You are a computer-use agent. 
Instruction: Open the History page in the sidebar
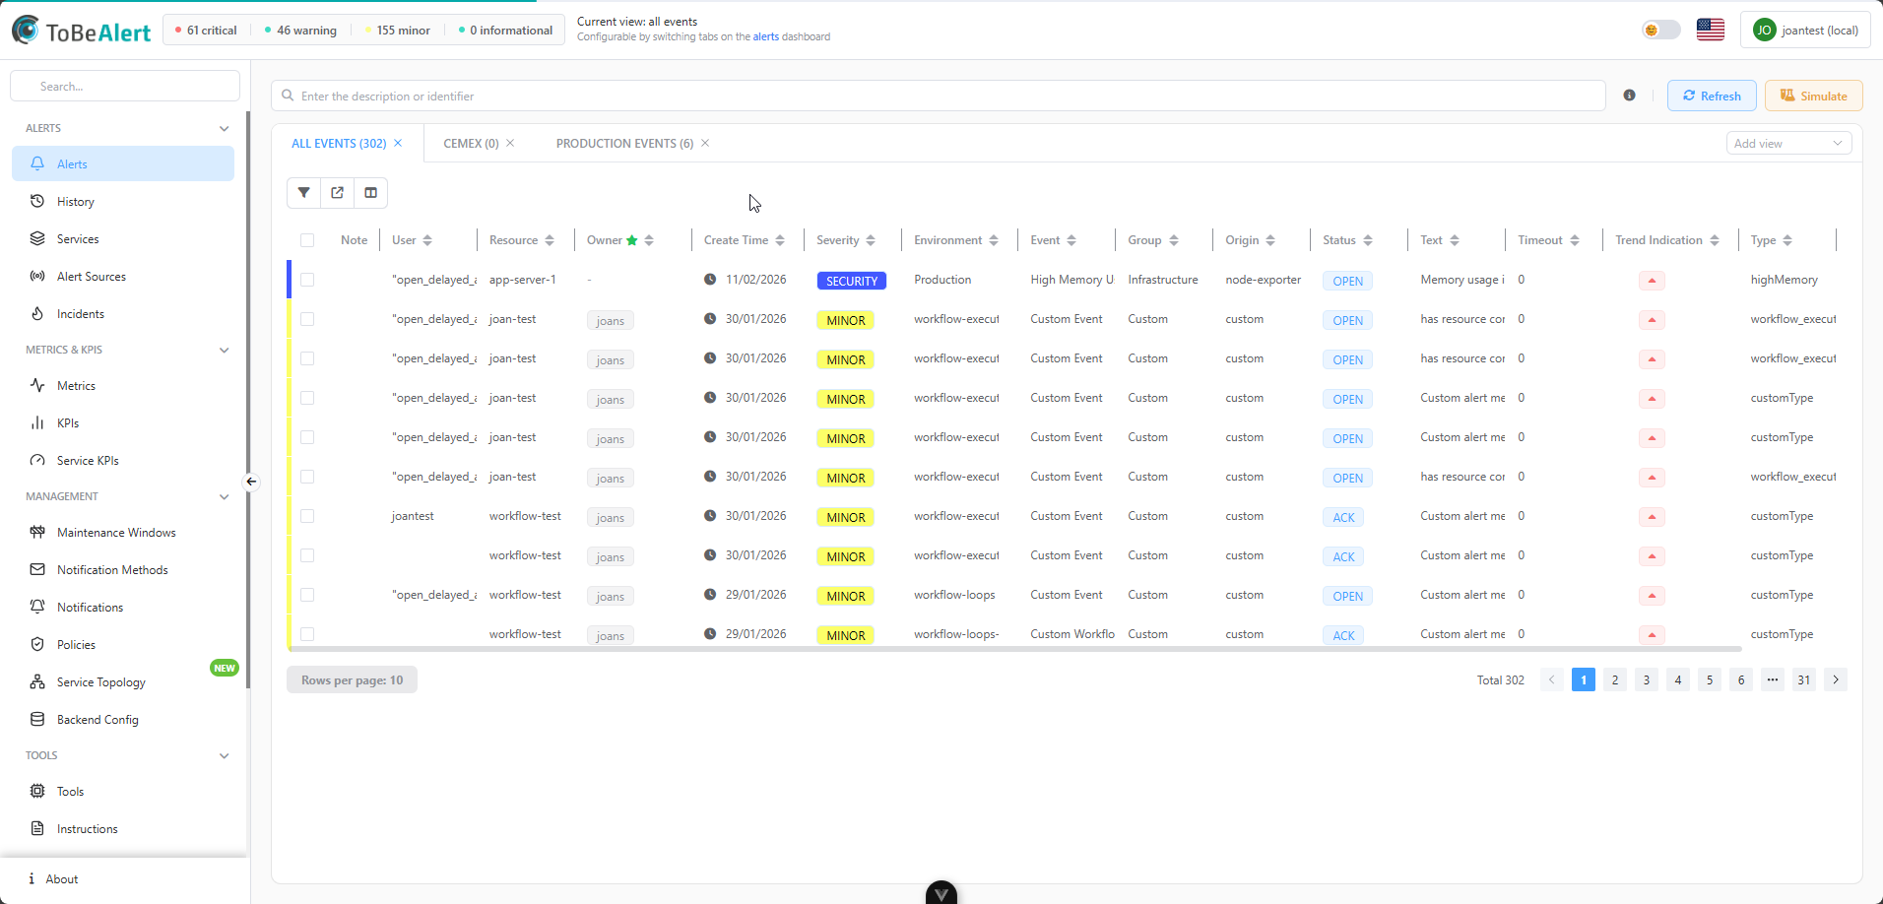click(123, 202)
